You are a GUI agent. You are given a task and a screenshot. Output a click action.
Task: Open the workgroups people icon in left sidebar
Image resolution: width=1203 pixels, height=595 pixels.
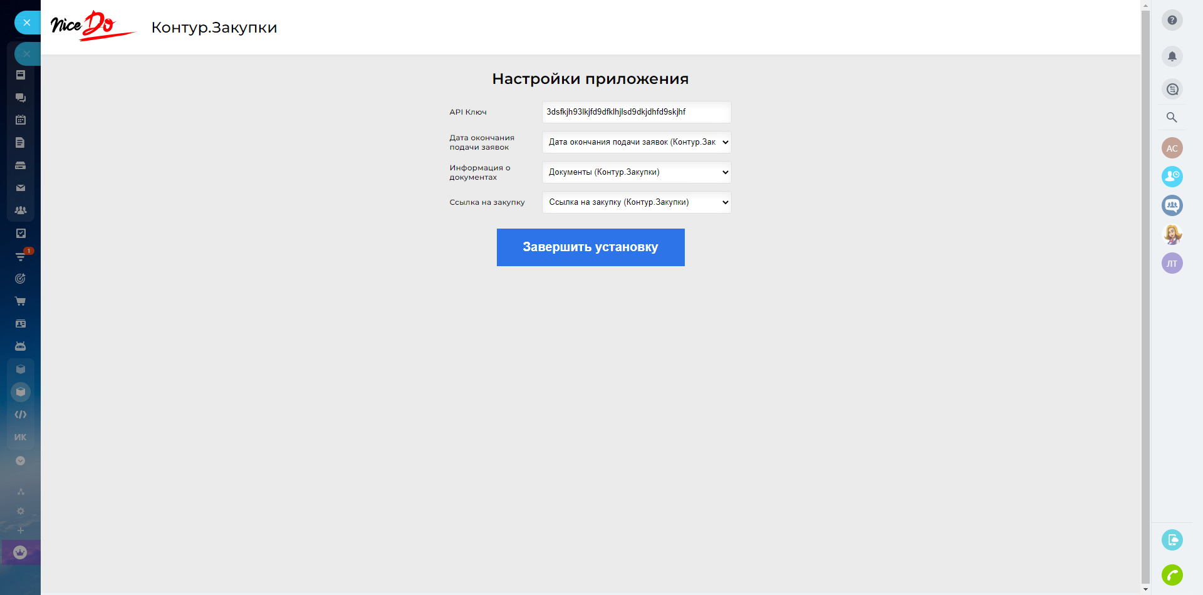click(x=21, y=210)
